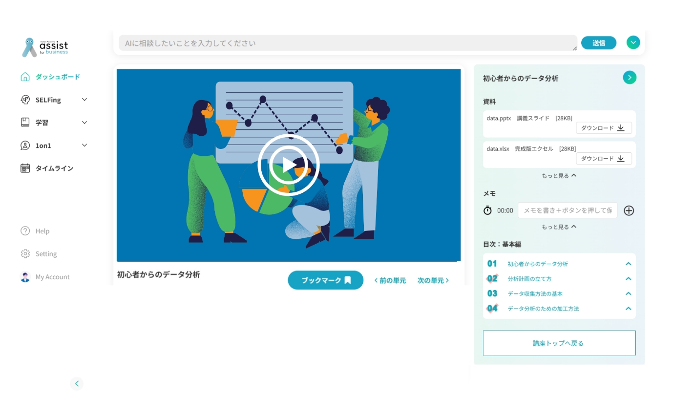Viewport: 673px width, 419px height.
Task: Click the memo stopwatch icon
Action: point(487,210)
